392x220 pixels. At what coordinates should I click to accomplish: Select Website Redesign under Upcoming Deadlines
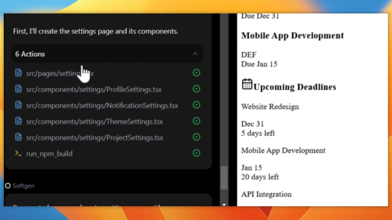click(270, 107)
